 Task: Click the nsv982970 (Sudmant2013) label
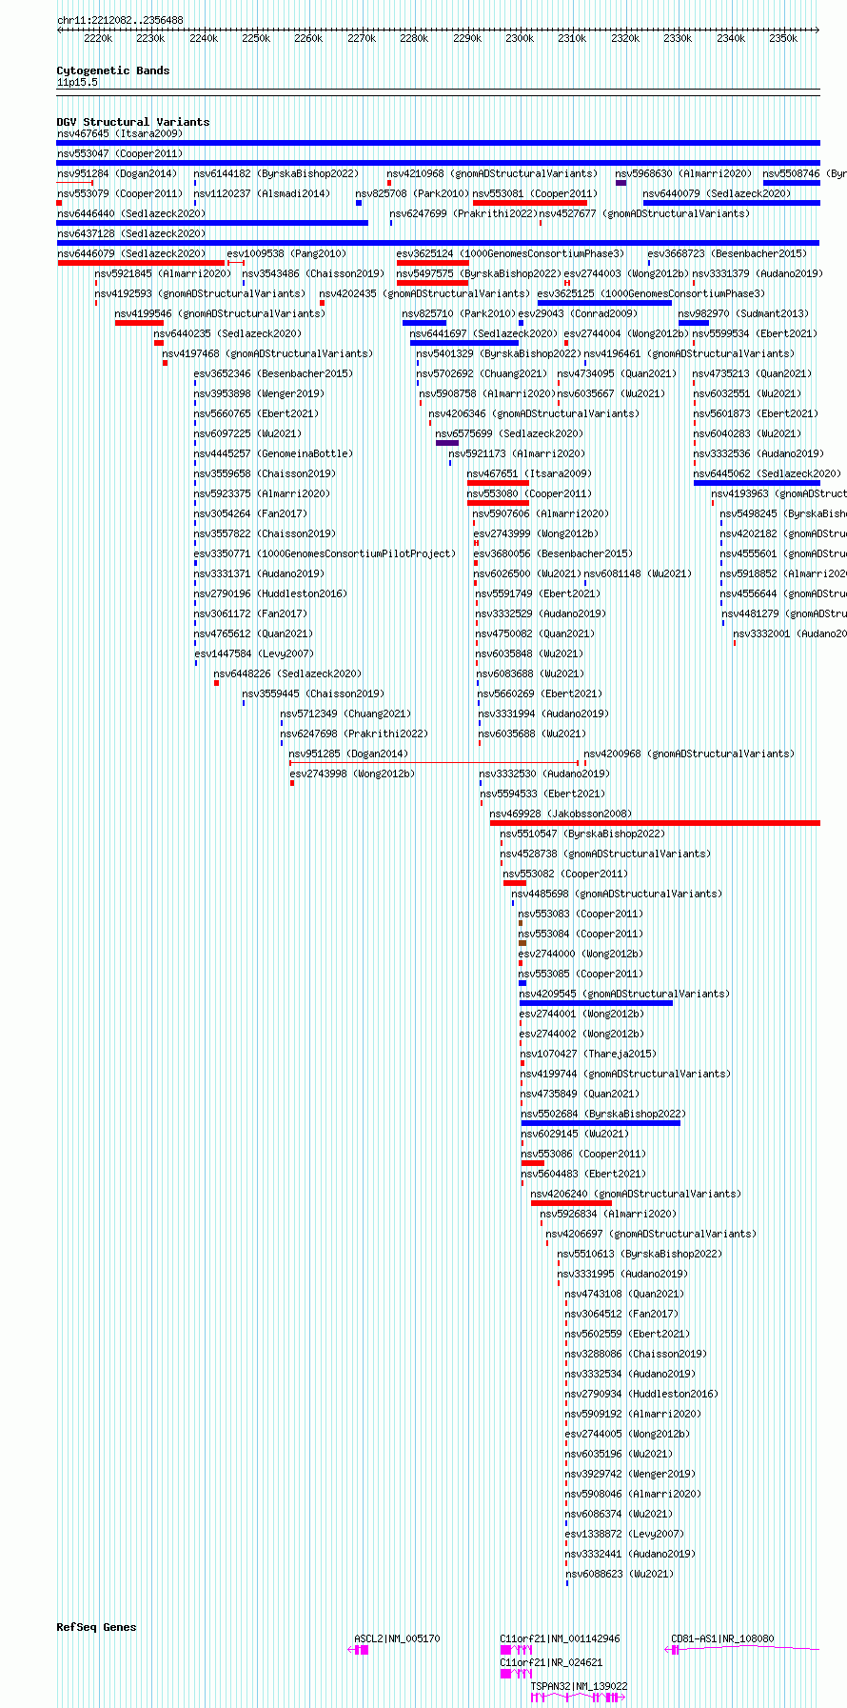pyautogui.click(x=742, y=313)
